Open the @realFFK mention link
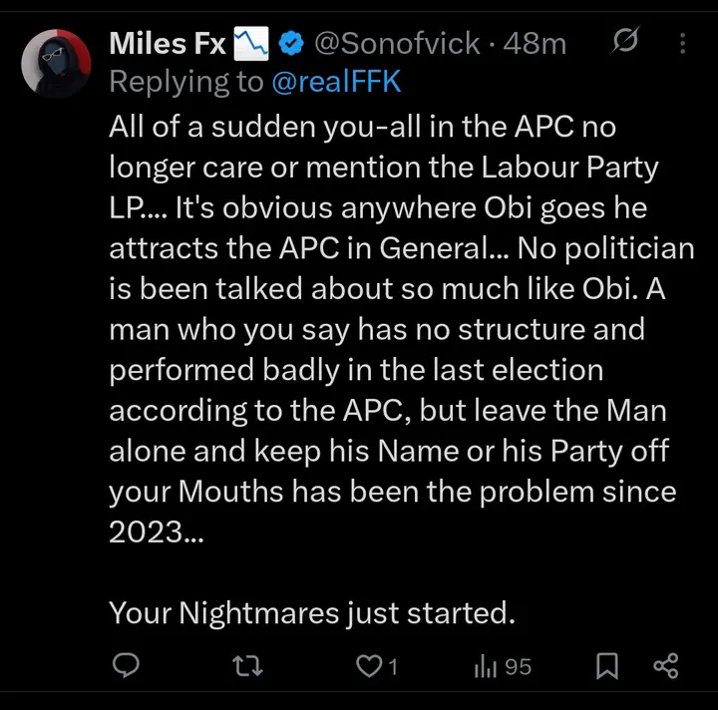 [336, 82]
